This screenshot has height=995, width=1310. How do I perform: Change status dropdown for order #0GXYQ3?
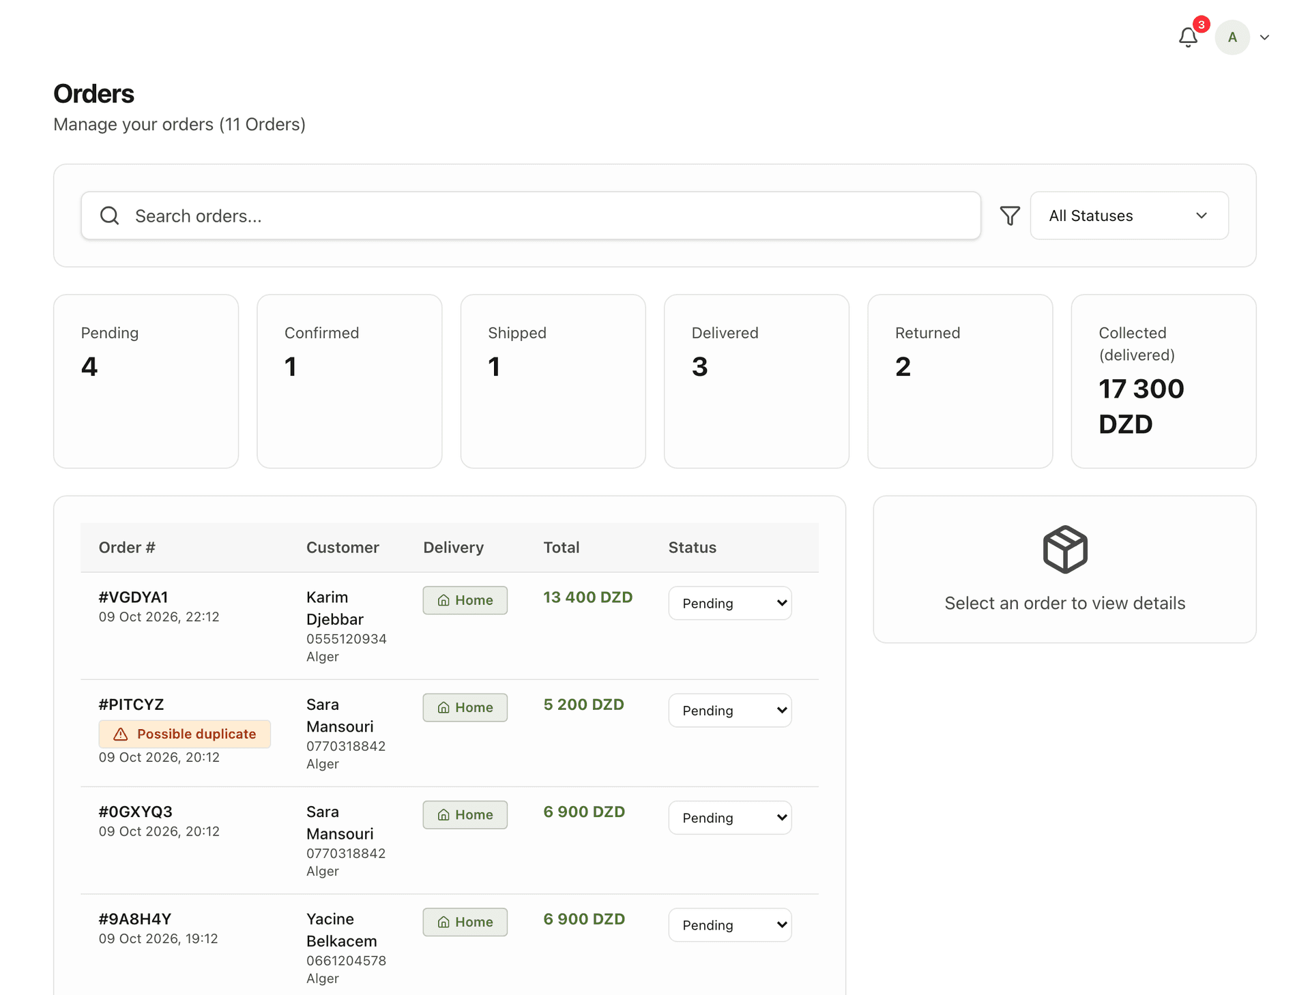click(x=730, y=817)
